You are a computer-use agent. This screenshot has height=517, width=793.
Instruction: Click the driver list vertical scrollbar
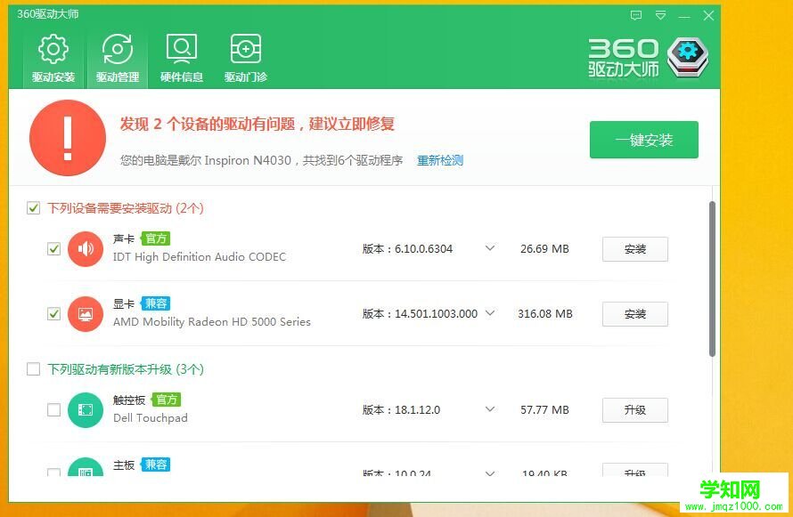tap(712, 279)
